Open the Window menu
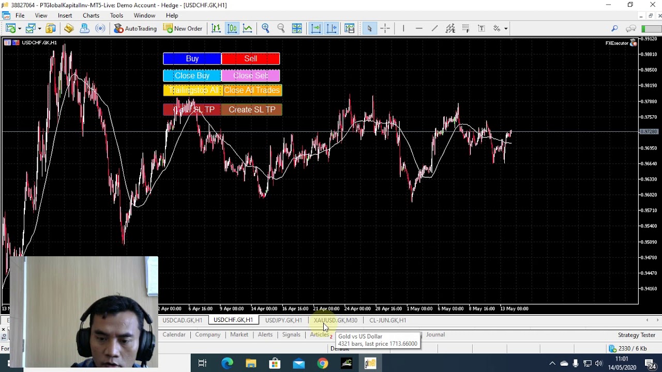 pyautogui.click(x=144, y=16)
